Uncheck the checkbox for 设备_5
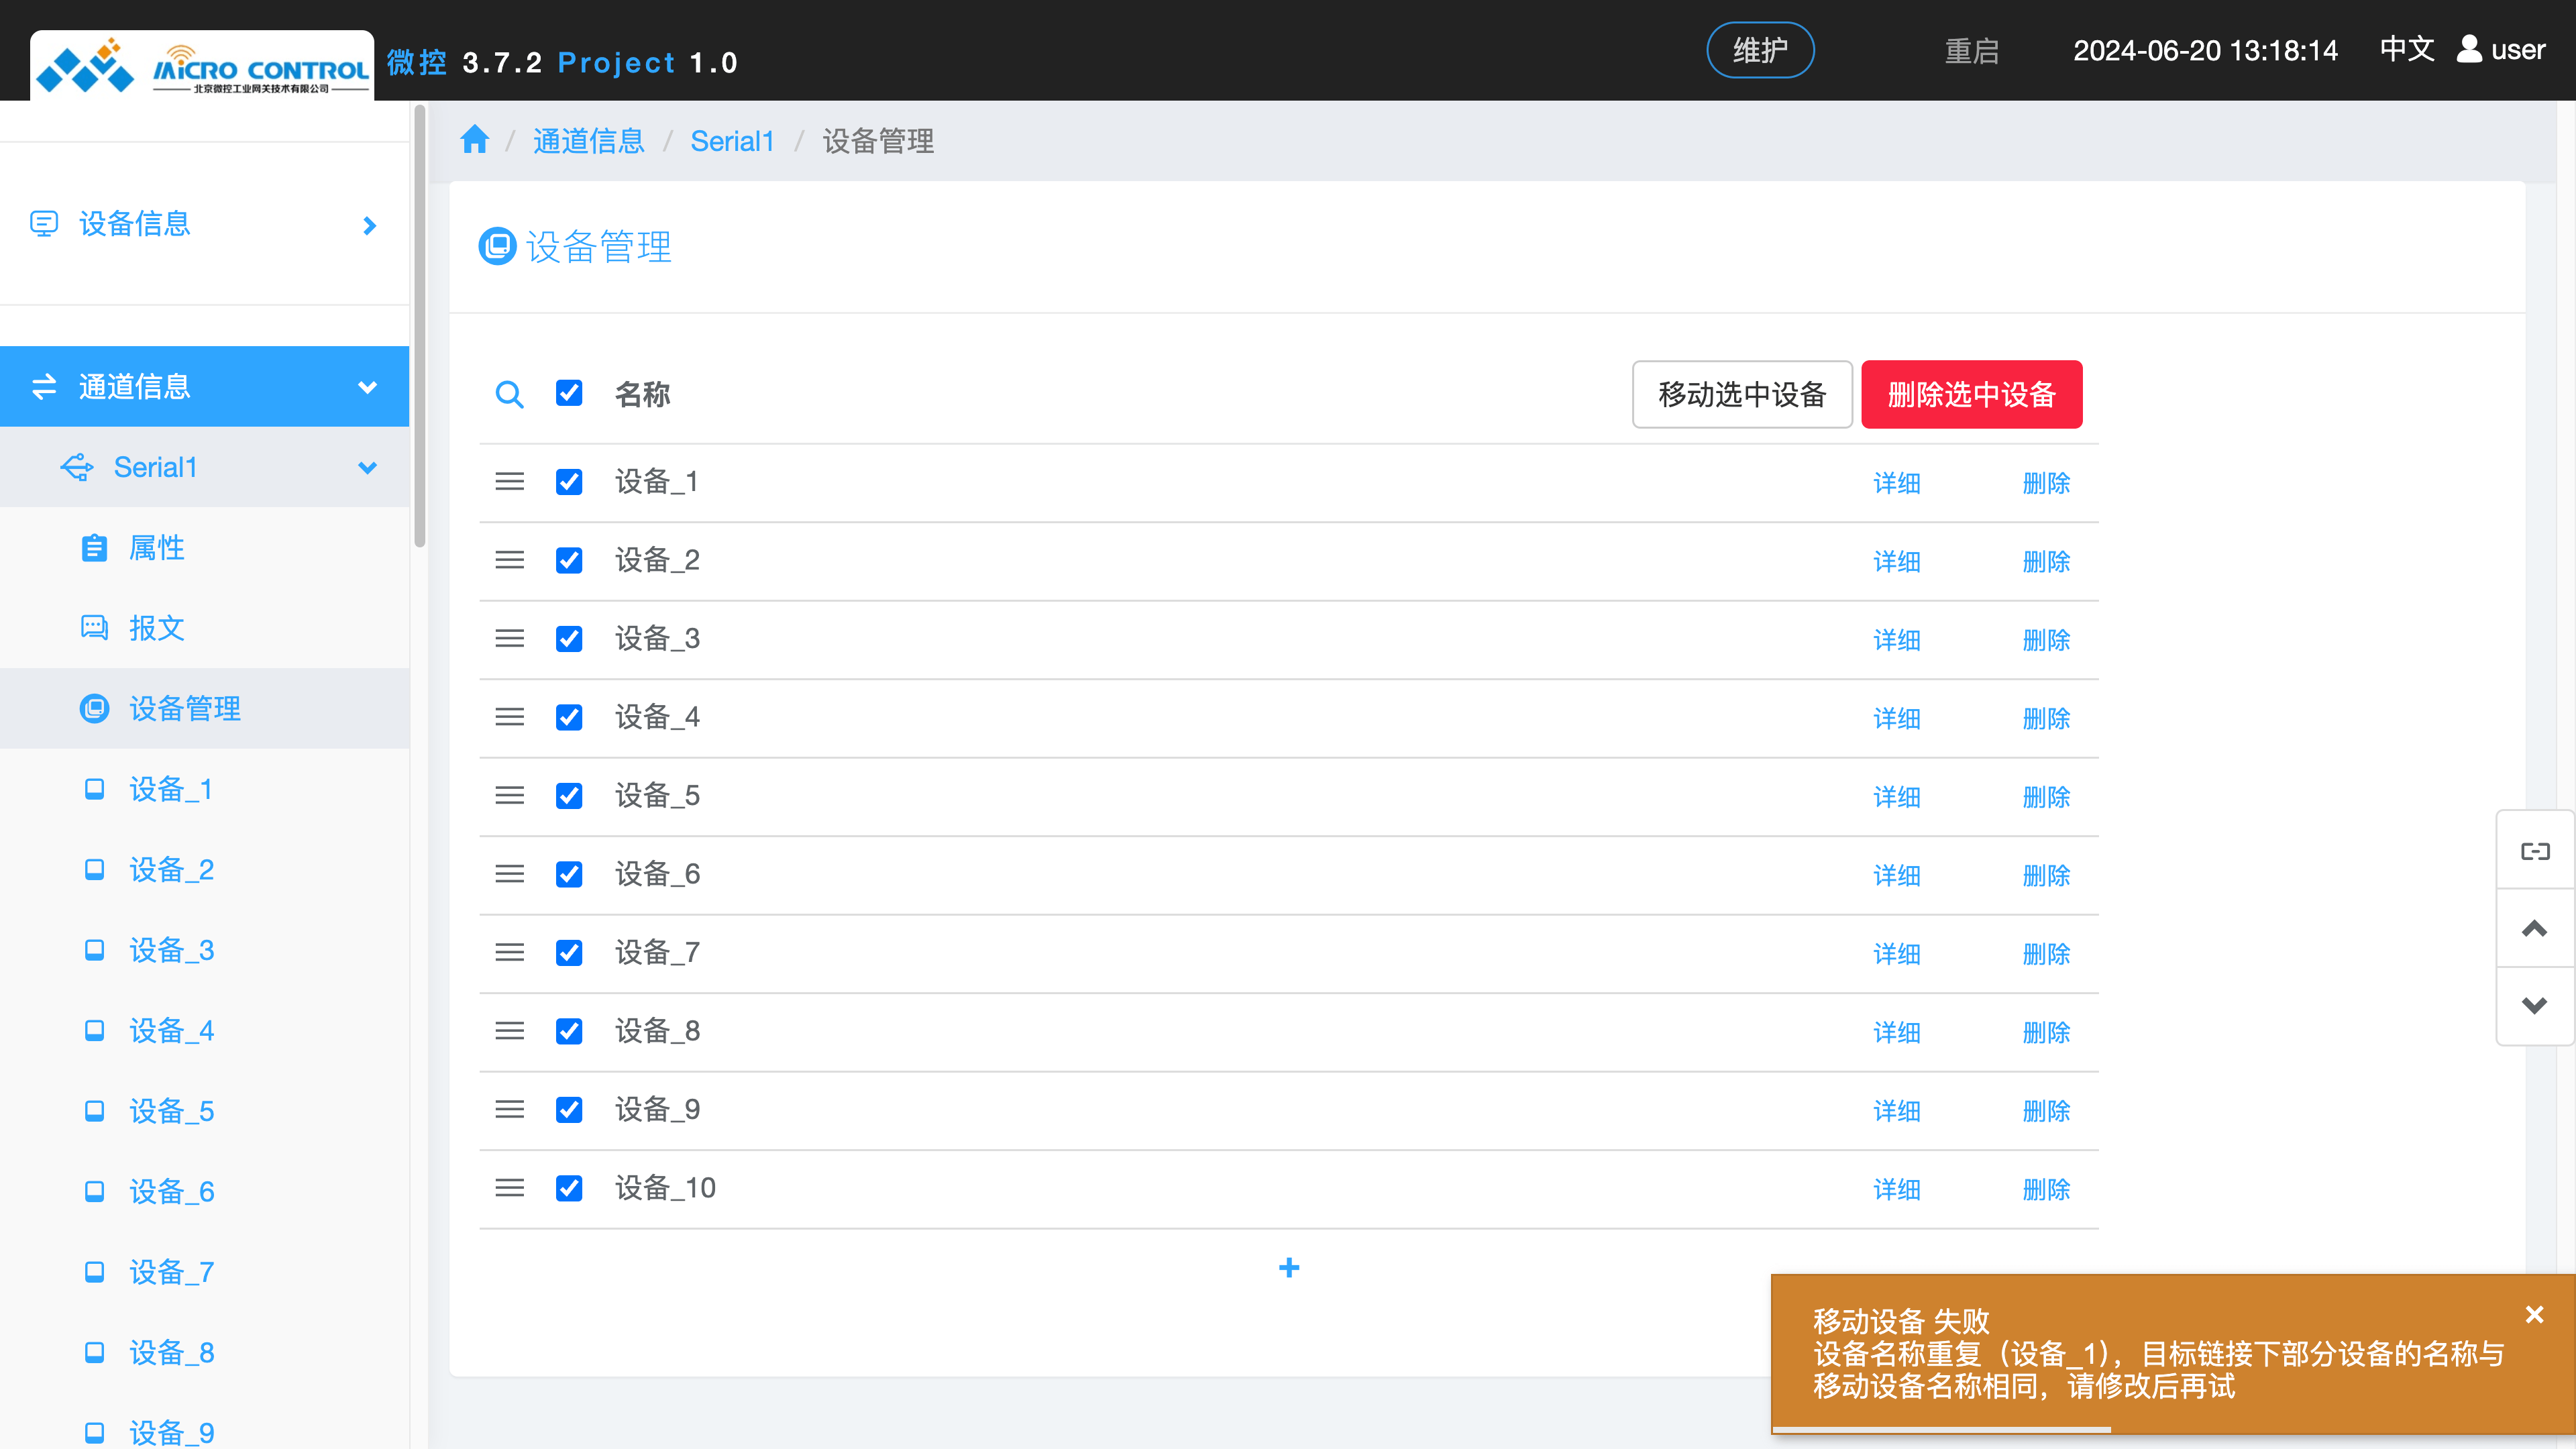 [x=569, y=796]
